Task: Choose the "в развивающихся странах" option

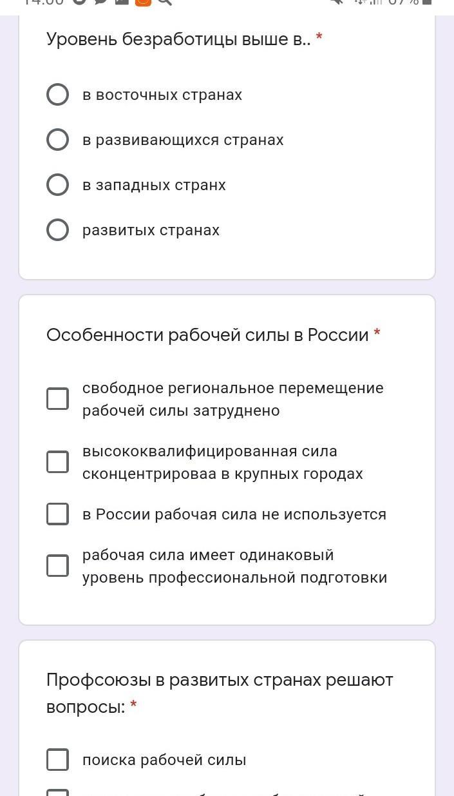Action: tap(58, 140)
